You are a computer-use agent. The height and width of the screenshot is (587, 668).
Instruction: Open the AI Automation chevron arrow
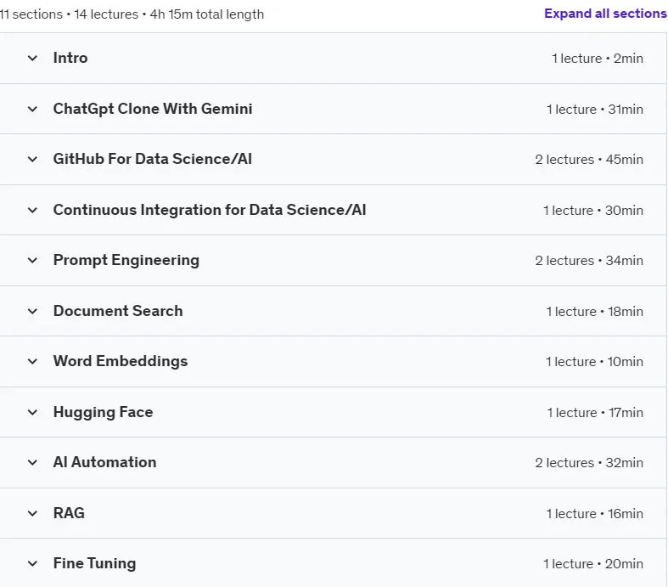[x=32, y=462]
